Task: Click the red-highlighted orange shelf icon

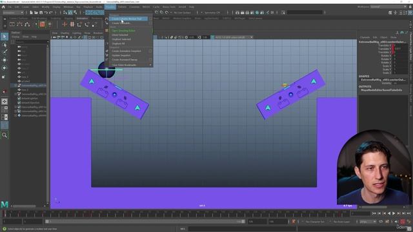Action: pos(42,24)
